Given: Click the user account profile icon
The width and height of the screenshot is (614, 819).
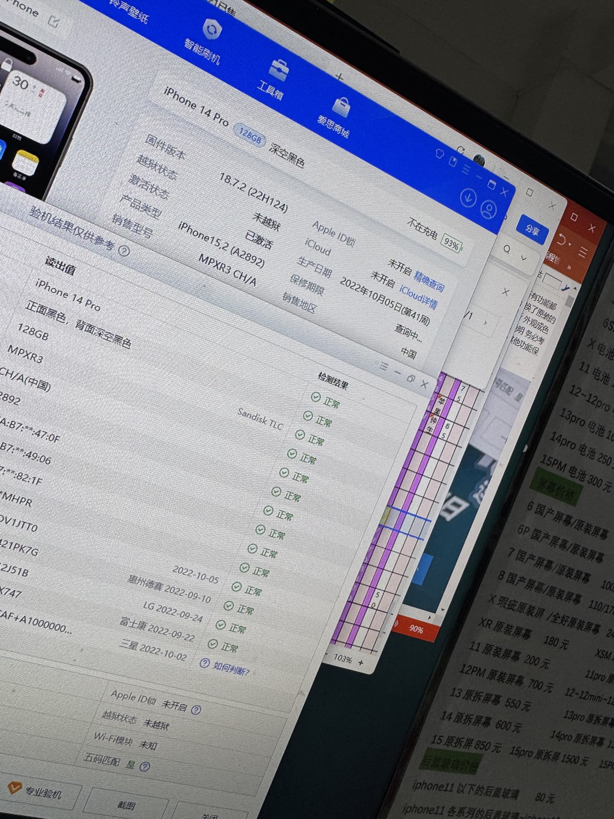Looking at the screenshot, I should pyautogui.click(x=489, y=209).
